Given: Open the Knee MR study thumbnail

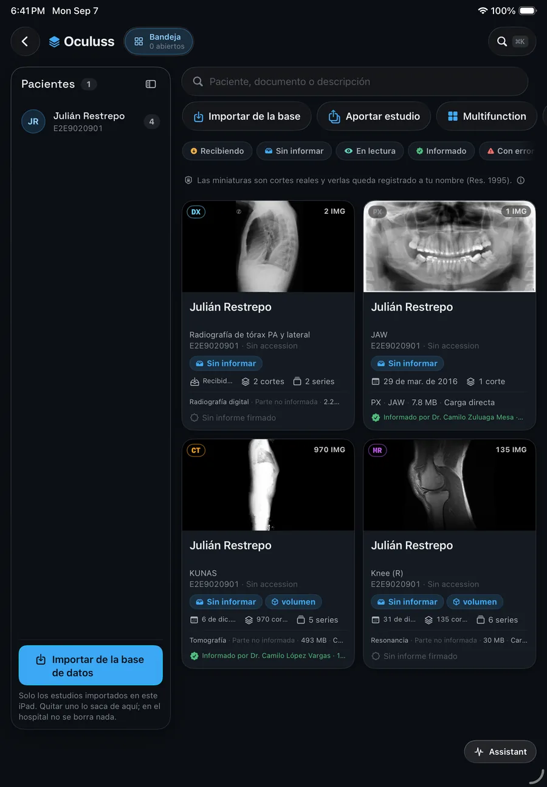Looking at the screenshot, I should 450,484.
